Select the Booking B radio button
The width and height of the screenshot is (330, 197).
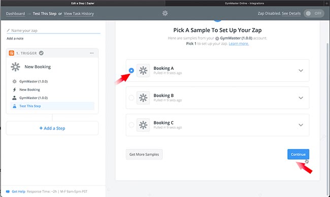[x=131, y=98]
